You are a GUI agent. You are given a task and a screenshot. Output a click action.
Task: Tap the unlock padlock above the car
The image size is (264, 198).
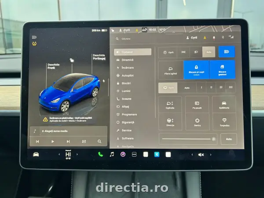(72, 60)
